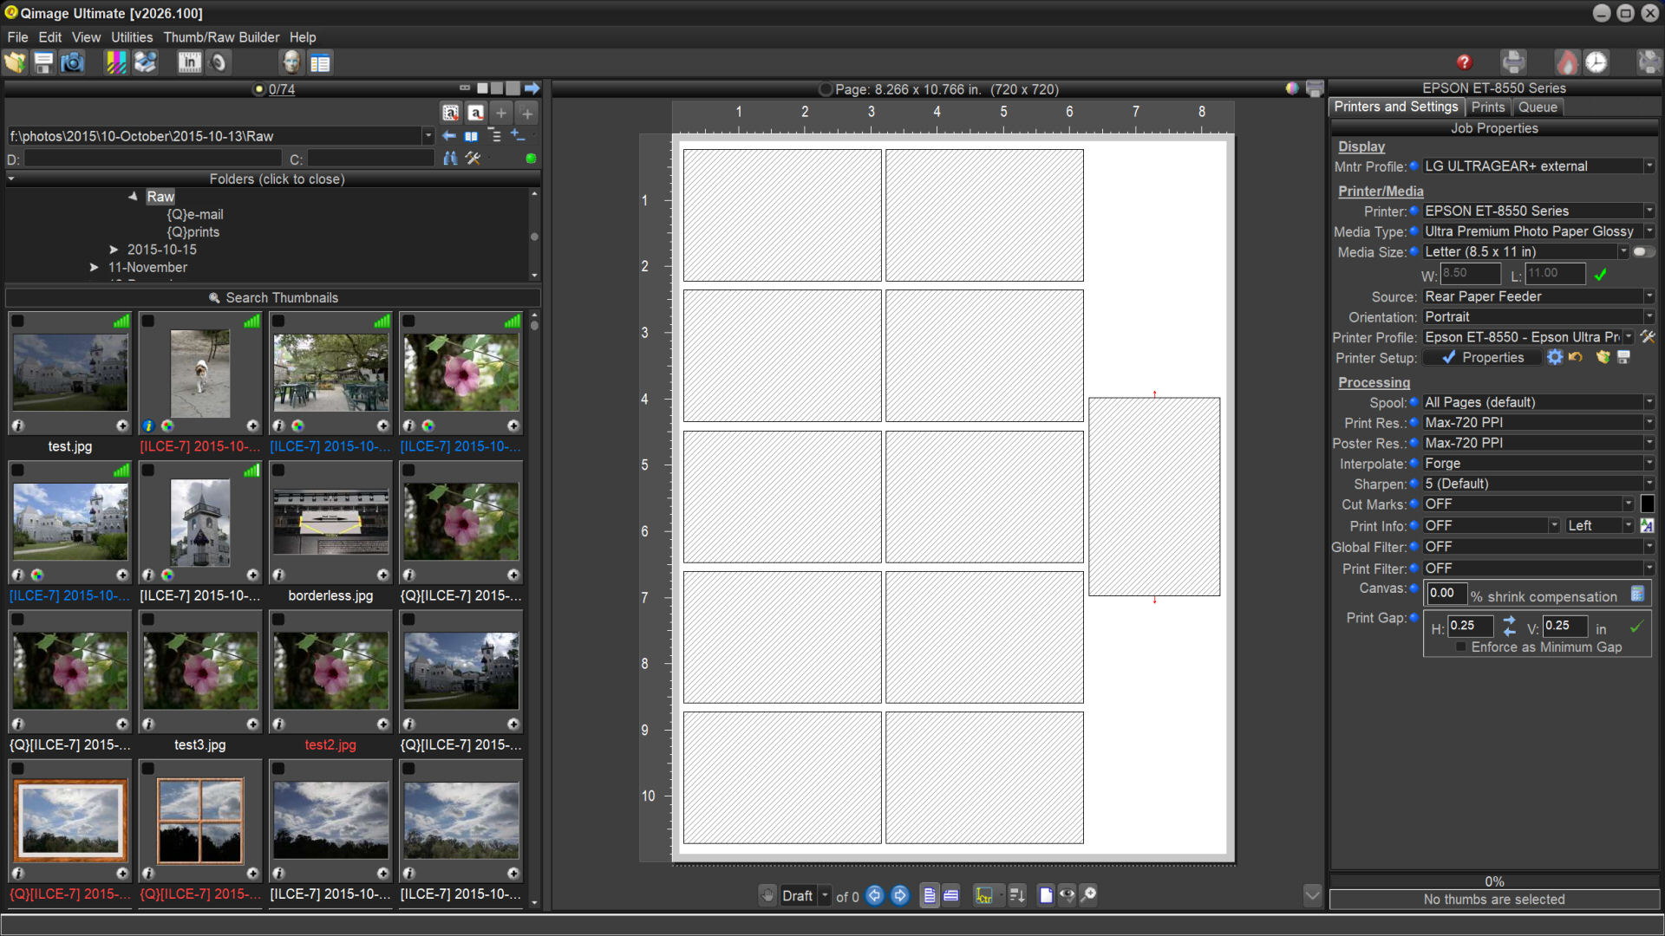Switch to the Queue tab
This screenshot has height=936, width=1665.
point(1537,107)
